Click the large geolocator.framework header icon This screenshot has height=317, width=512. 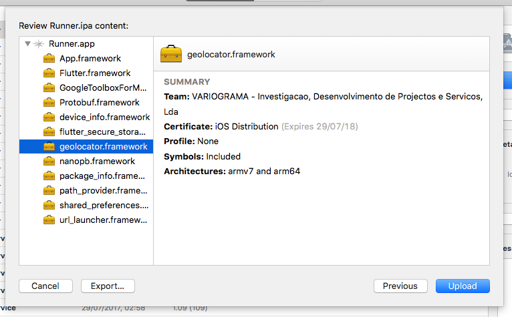point(171,54)
